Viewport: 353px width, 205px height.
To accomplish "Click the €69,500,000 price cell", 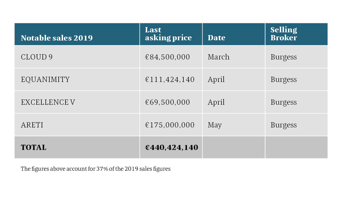I will [171, 102].
